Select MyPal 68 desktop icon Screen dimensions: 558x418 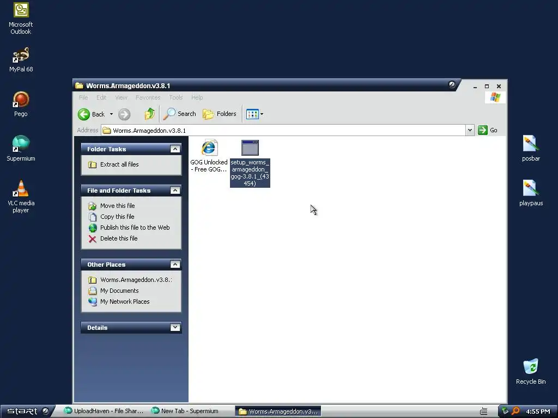pos(21,60)
